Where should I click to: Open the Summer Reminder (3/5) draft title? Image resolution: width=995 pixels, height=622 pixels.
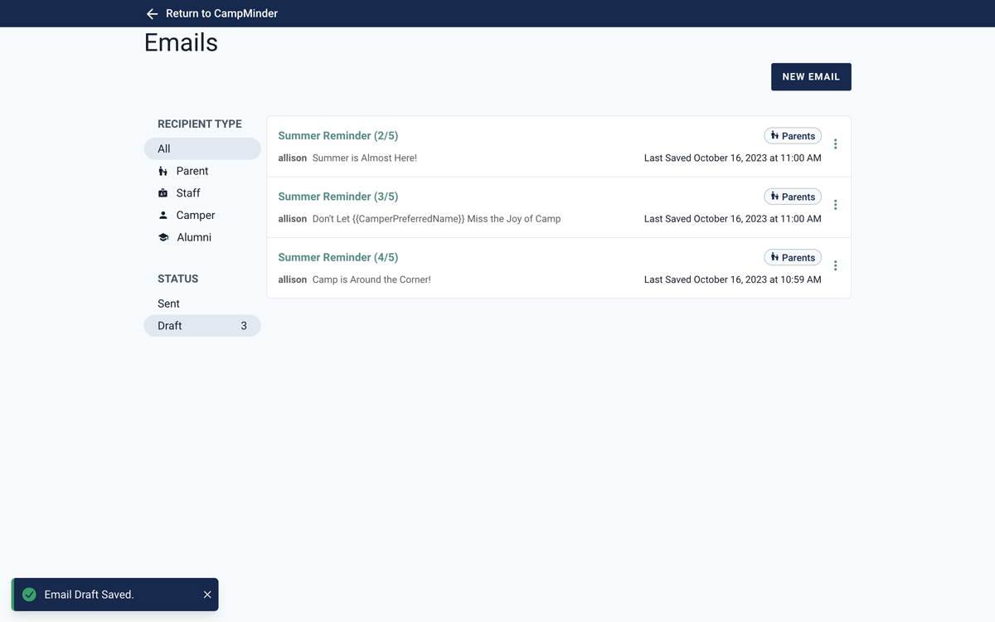pyautogui.click(x=337, y=197)
